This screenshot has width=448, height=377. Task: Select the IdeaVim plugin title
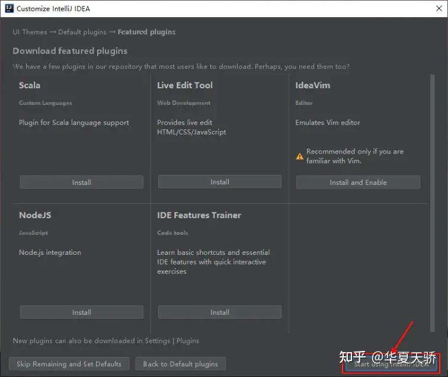312,85
